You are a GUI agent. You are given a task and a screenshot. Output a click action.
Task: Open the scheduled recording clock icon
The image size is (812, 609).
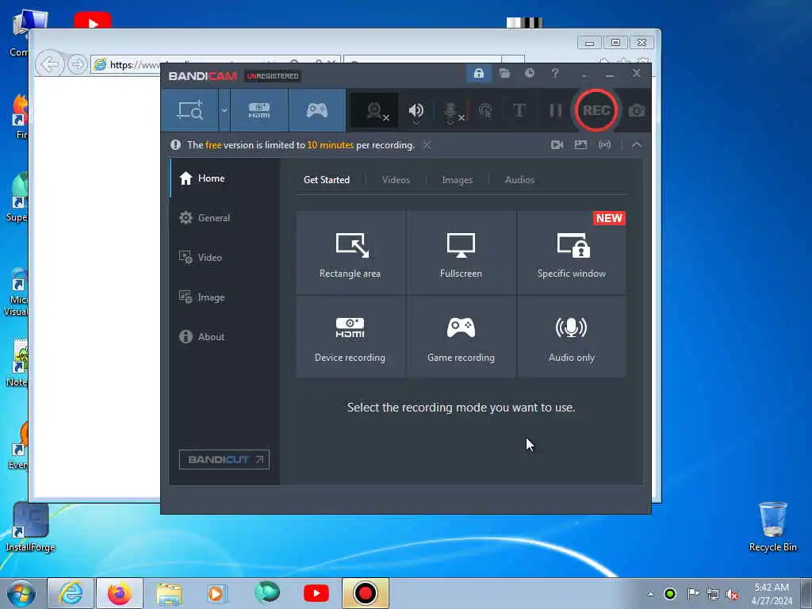529,74
